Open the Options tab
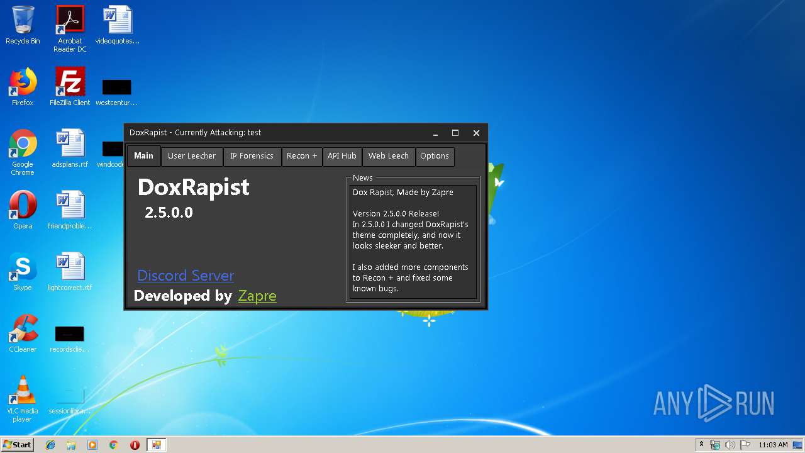This screenshot has width=805, height=453. point(435,156)
